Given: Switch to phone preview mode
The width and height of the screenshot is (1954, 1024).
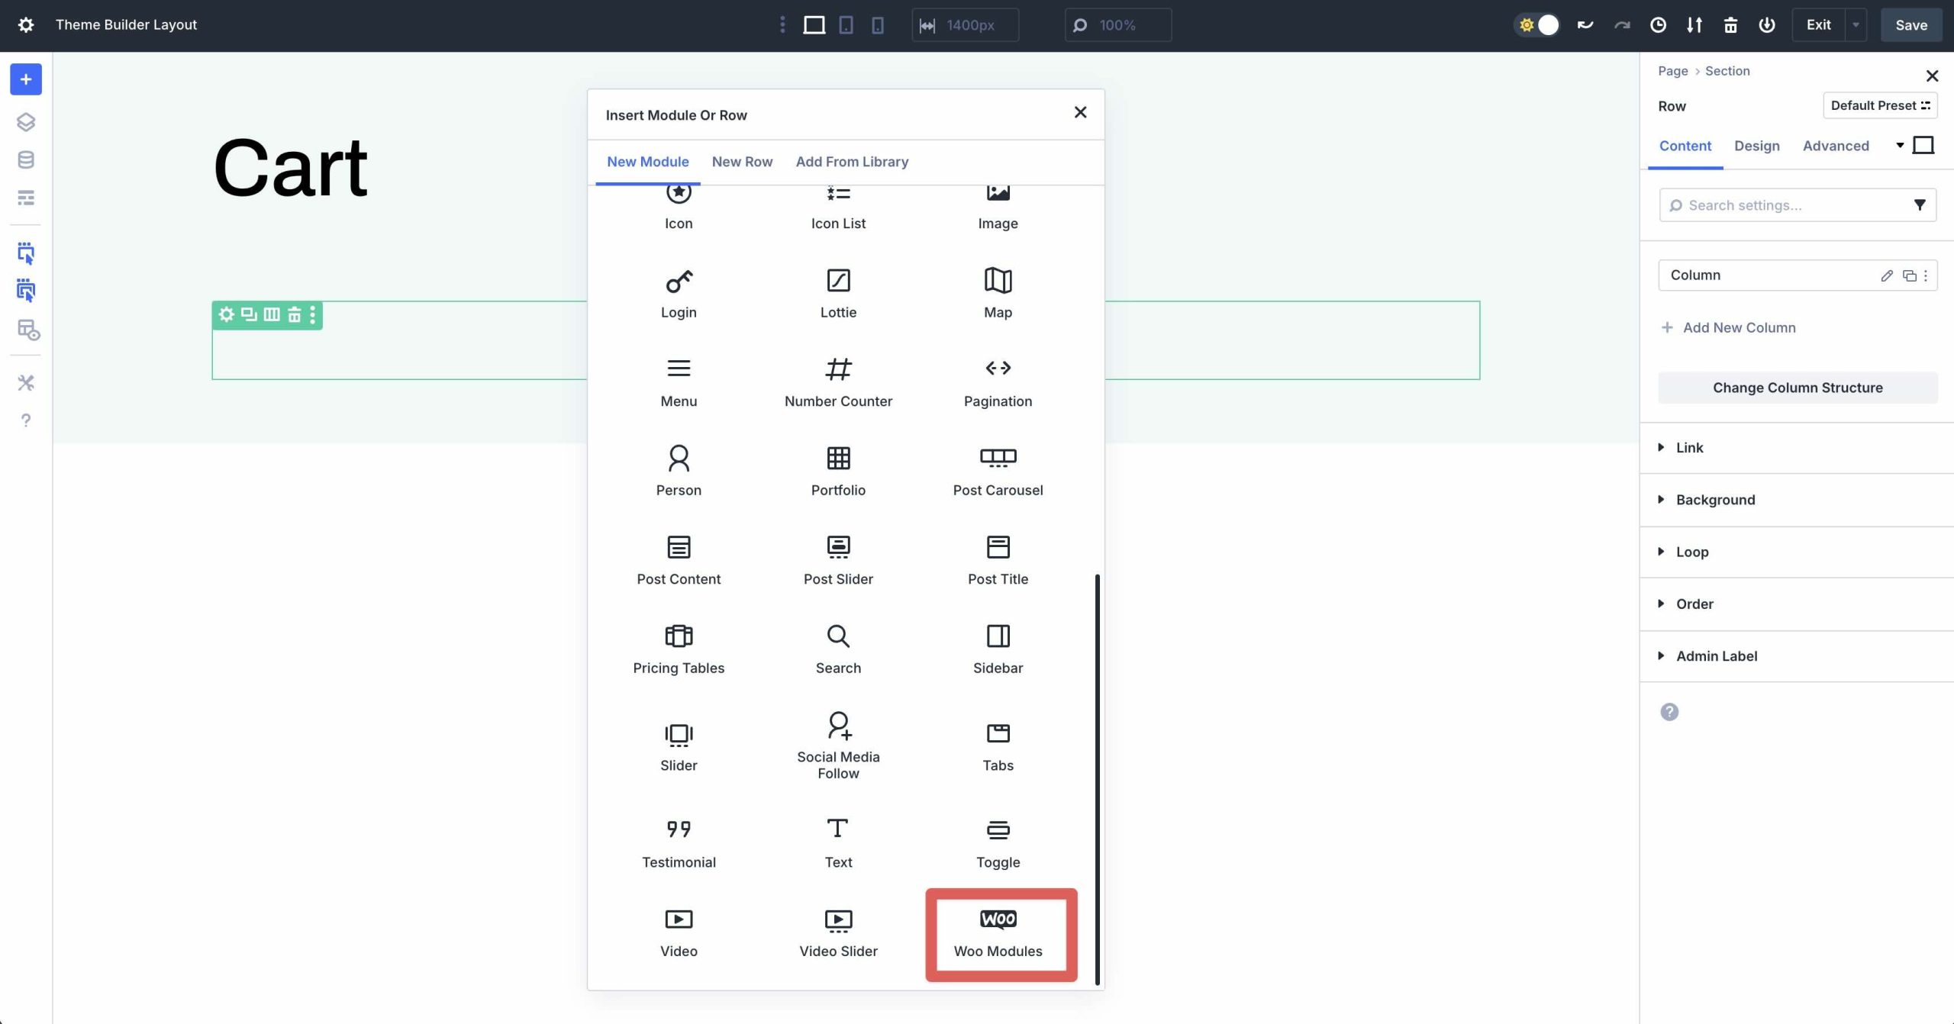Looking at the screenshot, I should [878, 24].
